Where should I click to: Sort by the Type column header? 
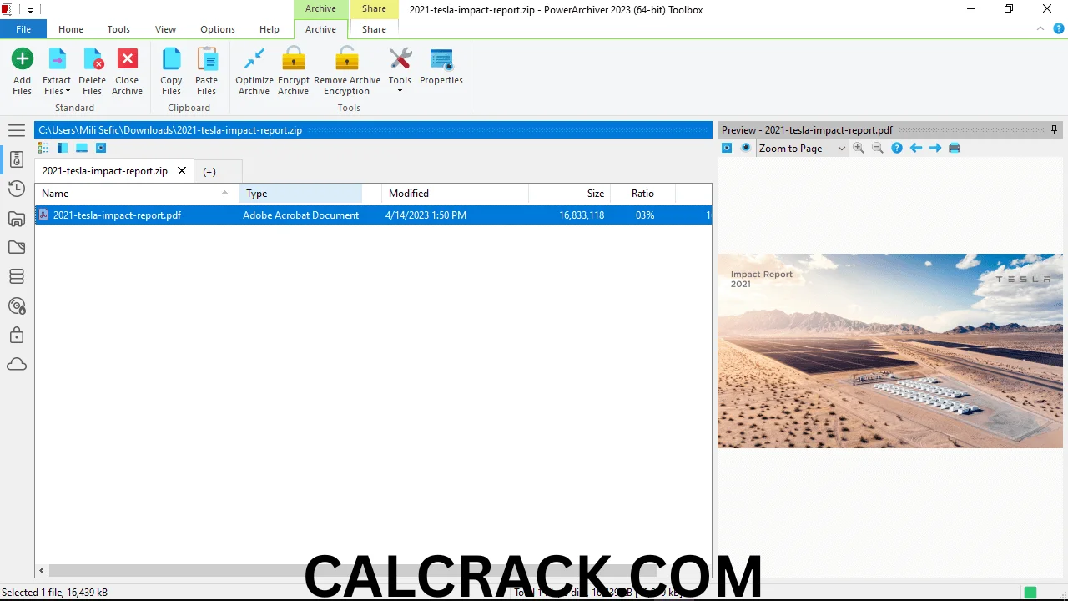(300, 194)
